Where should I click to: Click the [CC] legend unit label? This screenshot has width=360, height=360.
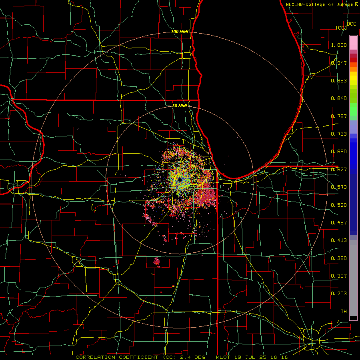click(x=342, y=28)
